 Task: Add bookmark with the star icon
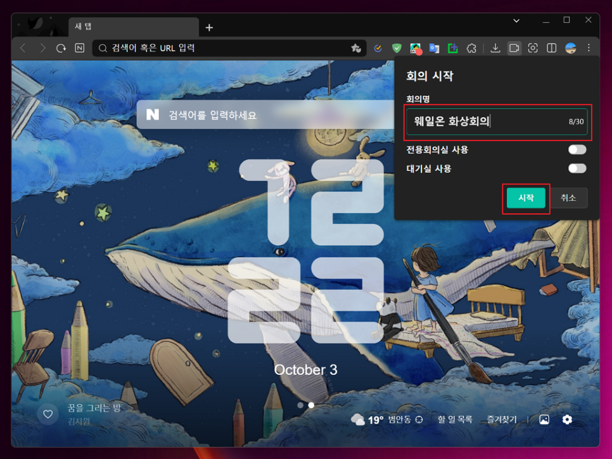355,48
